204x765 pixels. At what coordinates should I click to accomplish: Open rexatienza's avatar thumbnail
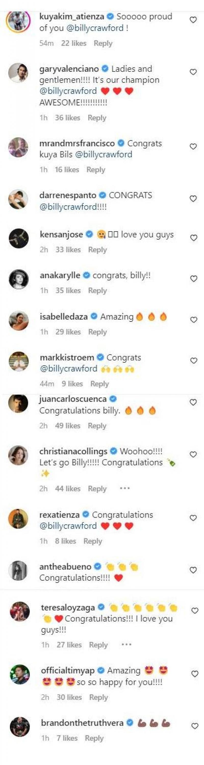tap(18, 519)
